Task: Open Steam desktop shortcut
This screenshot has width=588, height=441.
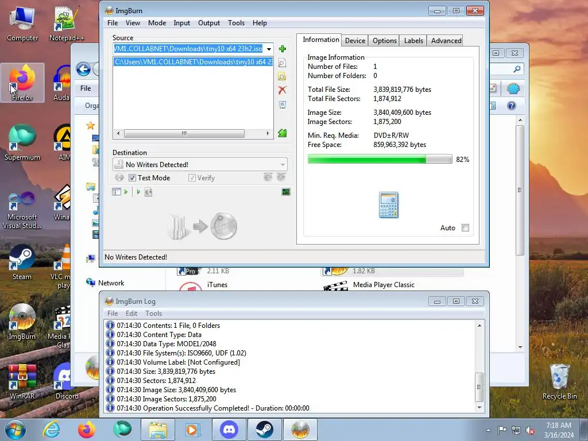Action: pyautogui.click(x=22, y=262)
